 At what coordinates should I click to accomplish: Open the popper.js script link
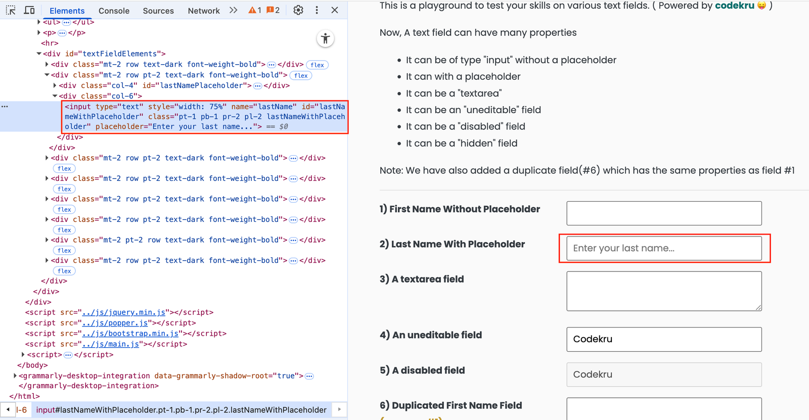(115, 323)
